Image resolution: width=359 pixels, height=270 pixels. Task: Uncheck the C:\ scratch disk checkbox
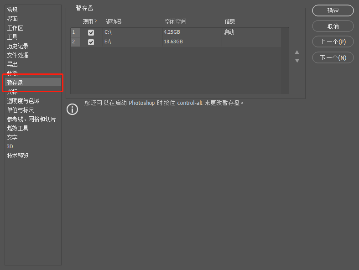(x=91, y=32)
